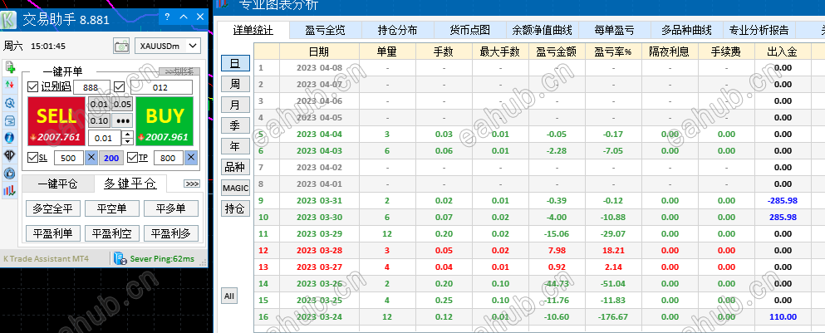Viewport: 825px width, 333px height.
Task: Click the >>划线 expander button
Action: click(x=179, y=71)
